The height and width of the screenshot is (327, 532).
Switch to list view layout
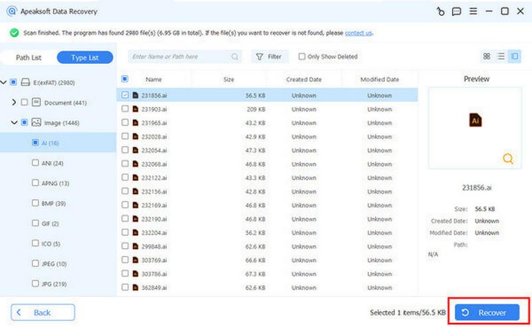(501, 57)
